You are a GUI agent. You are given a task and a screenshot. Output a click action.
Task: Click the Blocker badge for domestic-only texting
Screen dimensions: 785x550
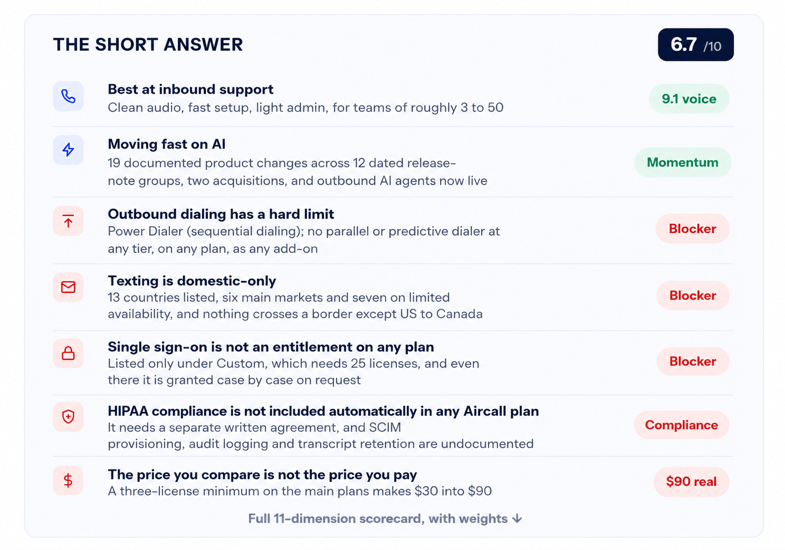[x=693, y=295]
